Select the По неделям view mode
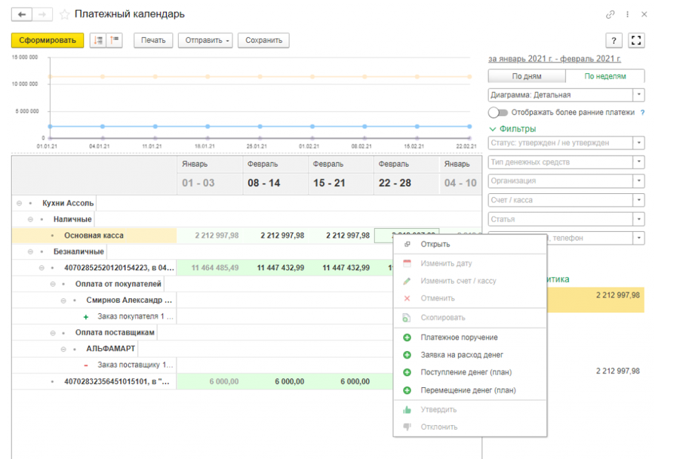This screenshot has height=459, width=689. [x=605, y=76]
